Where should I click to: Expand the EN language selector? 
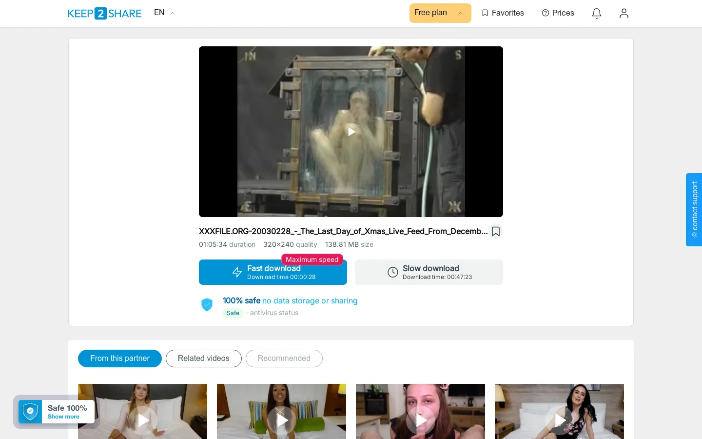(164, 13)
